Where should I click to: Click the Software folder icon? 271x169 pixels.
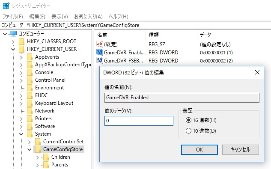pos(30,126)
